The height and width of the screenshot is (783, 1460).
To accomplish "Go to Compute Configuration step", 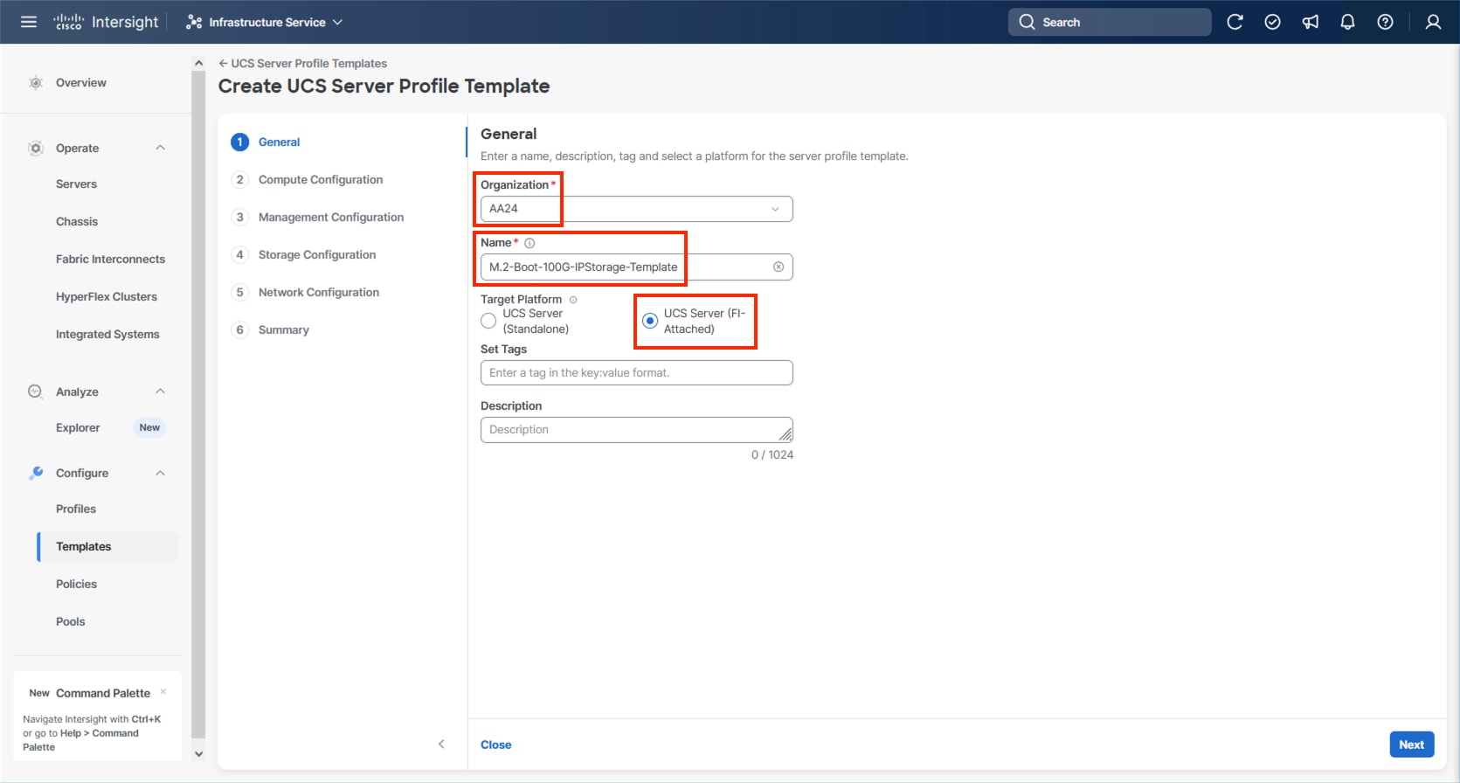I will pos(321,179).
